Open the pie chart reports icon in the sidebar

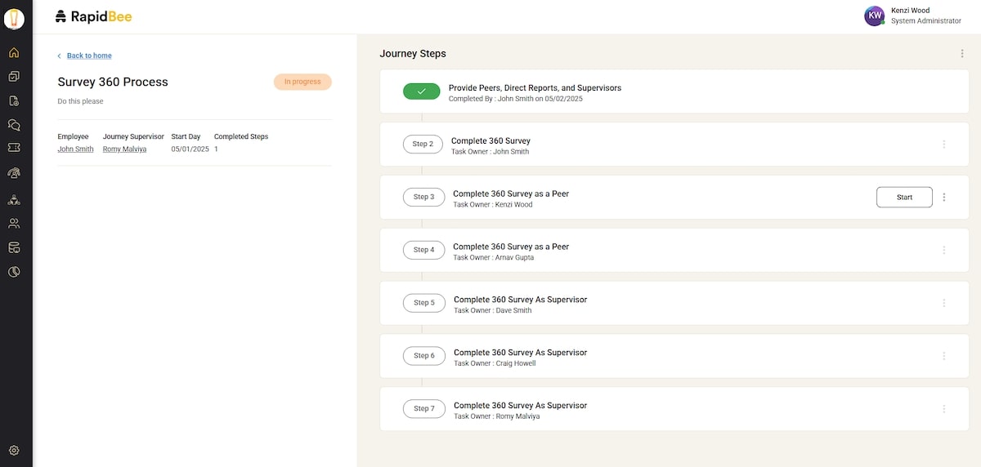click(14, 272)
